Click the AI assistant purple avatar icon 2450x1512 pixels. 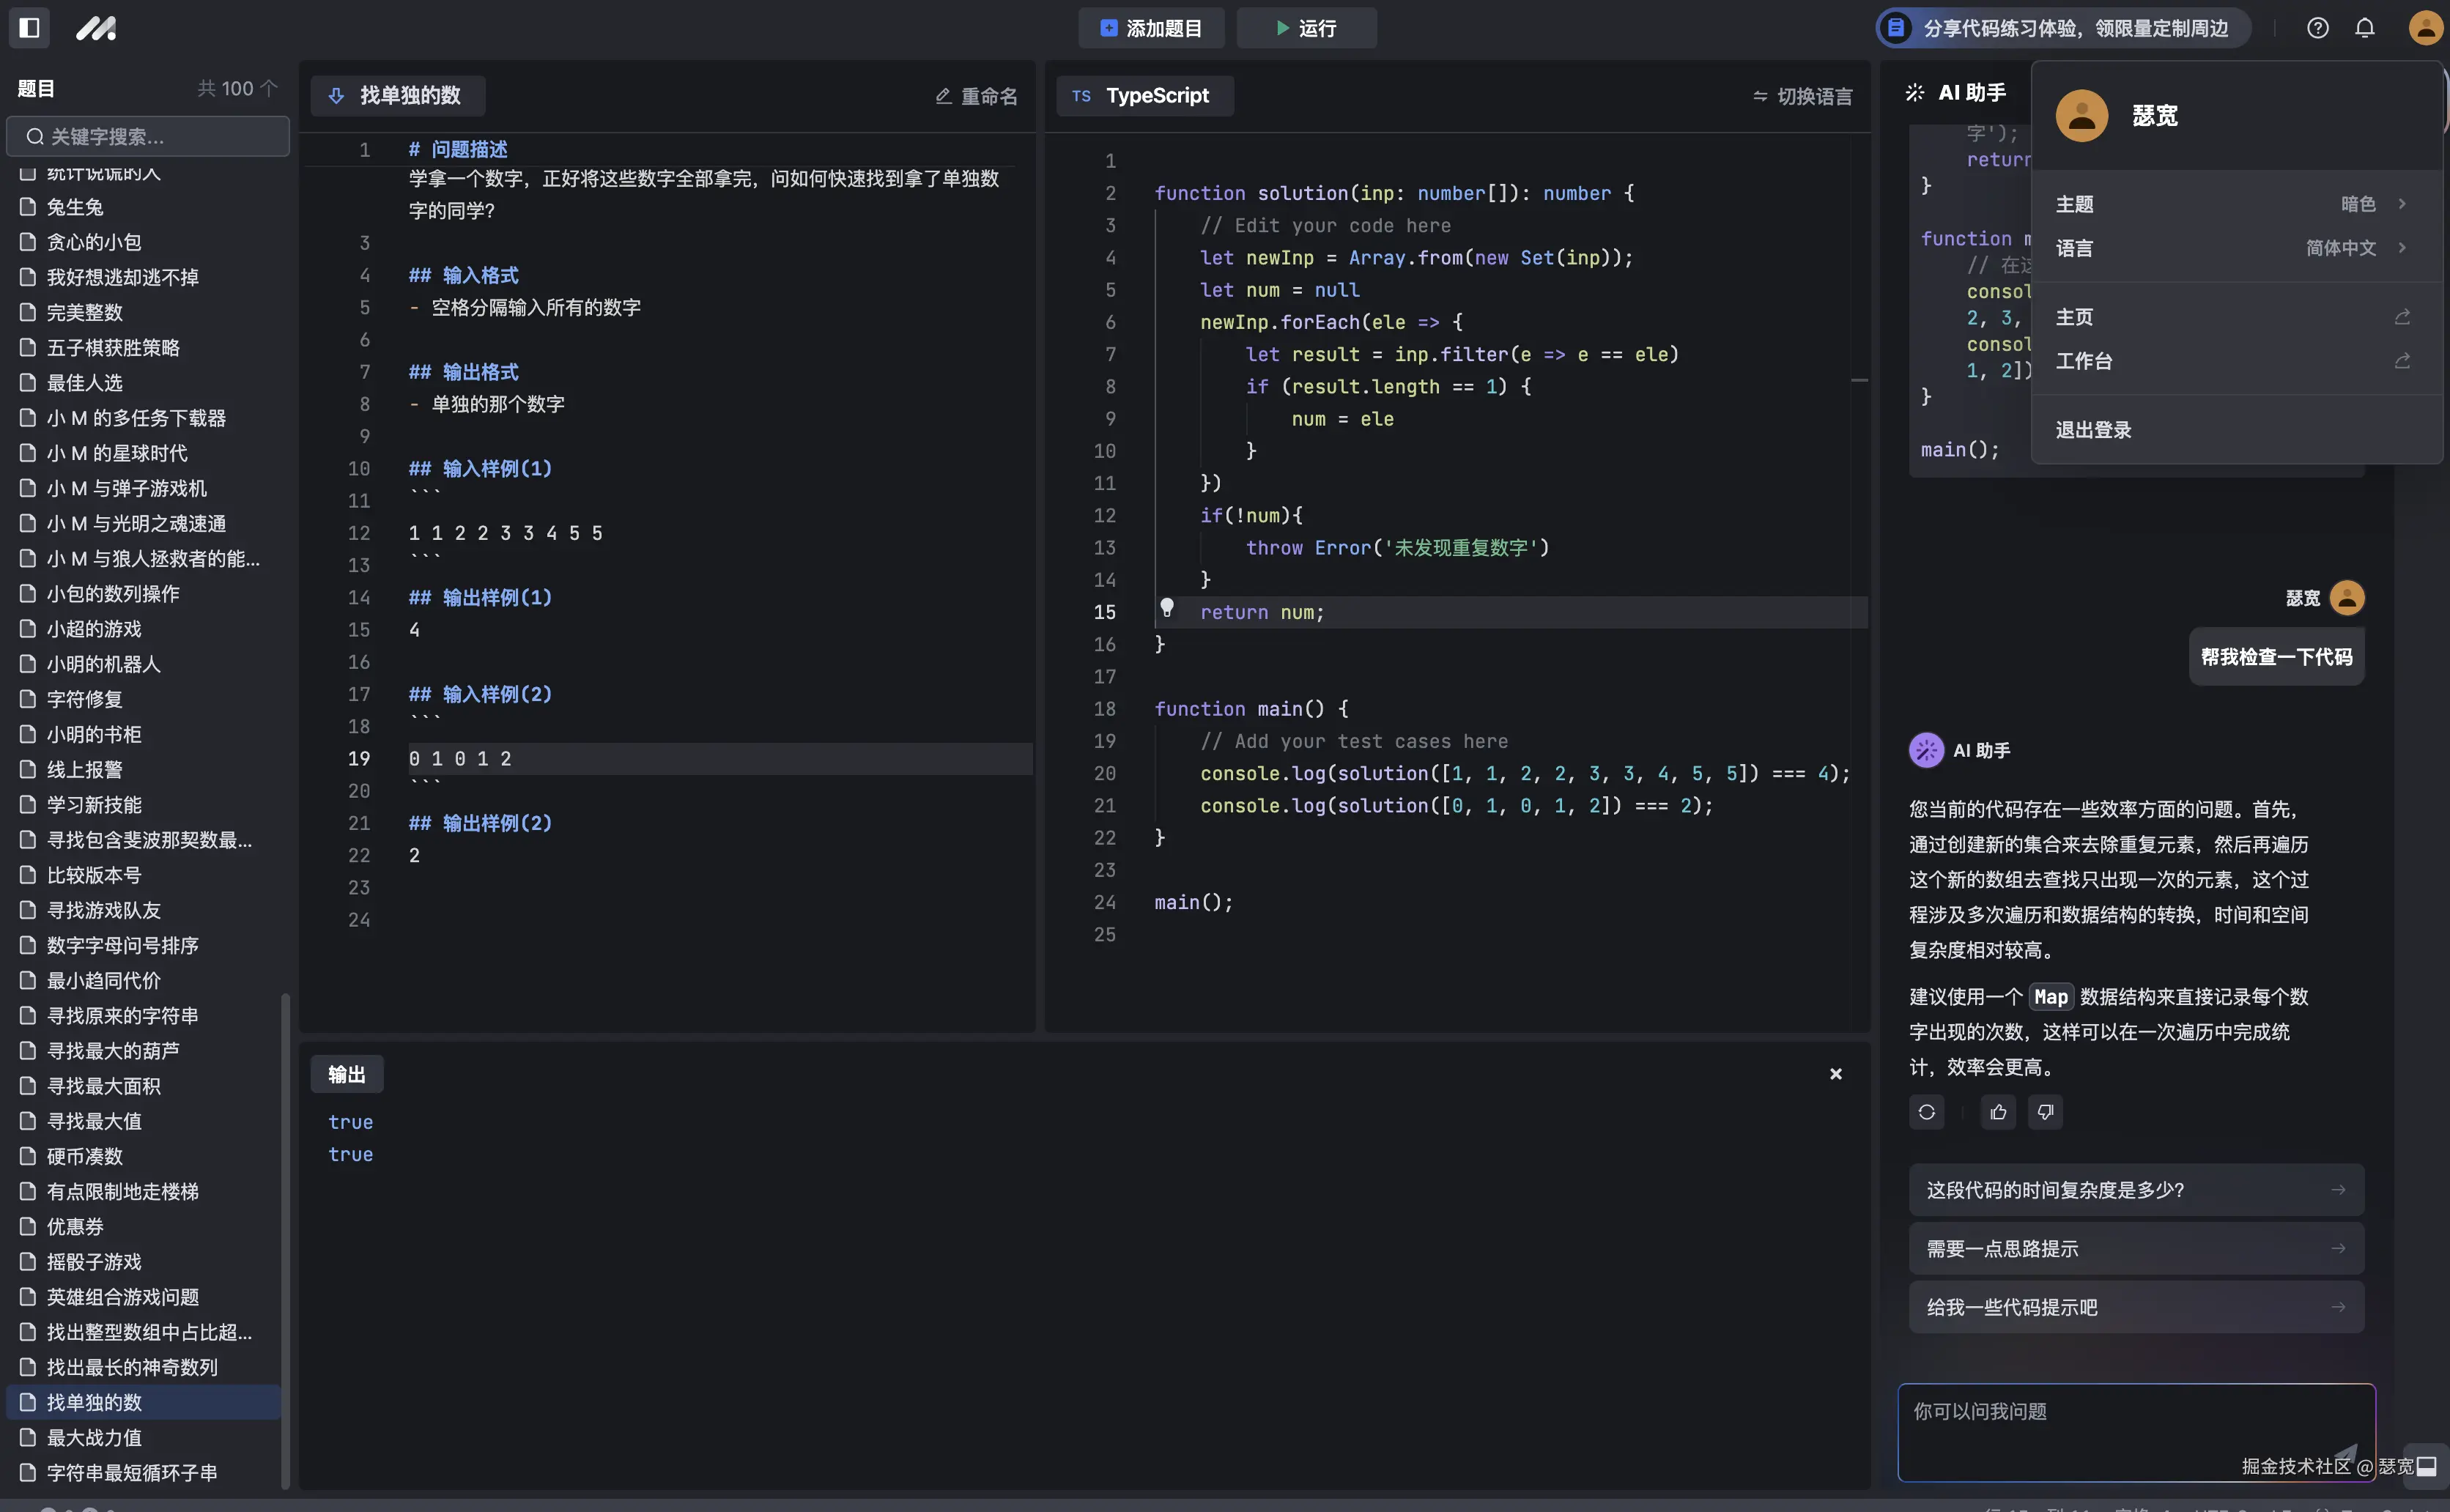pos(1926,750)
